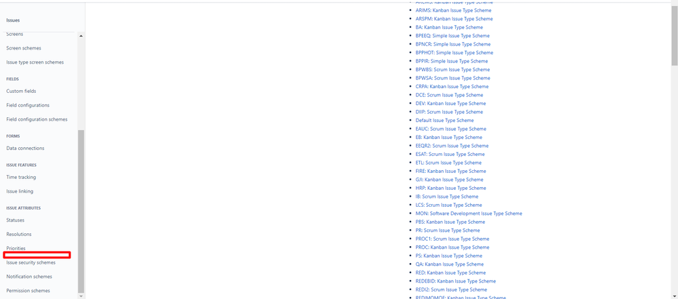
Task: Open IB: Scrum Issue Type Scheme
Action: 447,197
